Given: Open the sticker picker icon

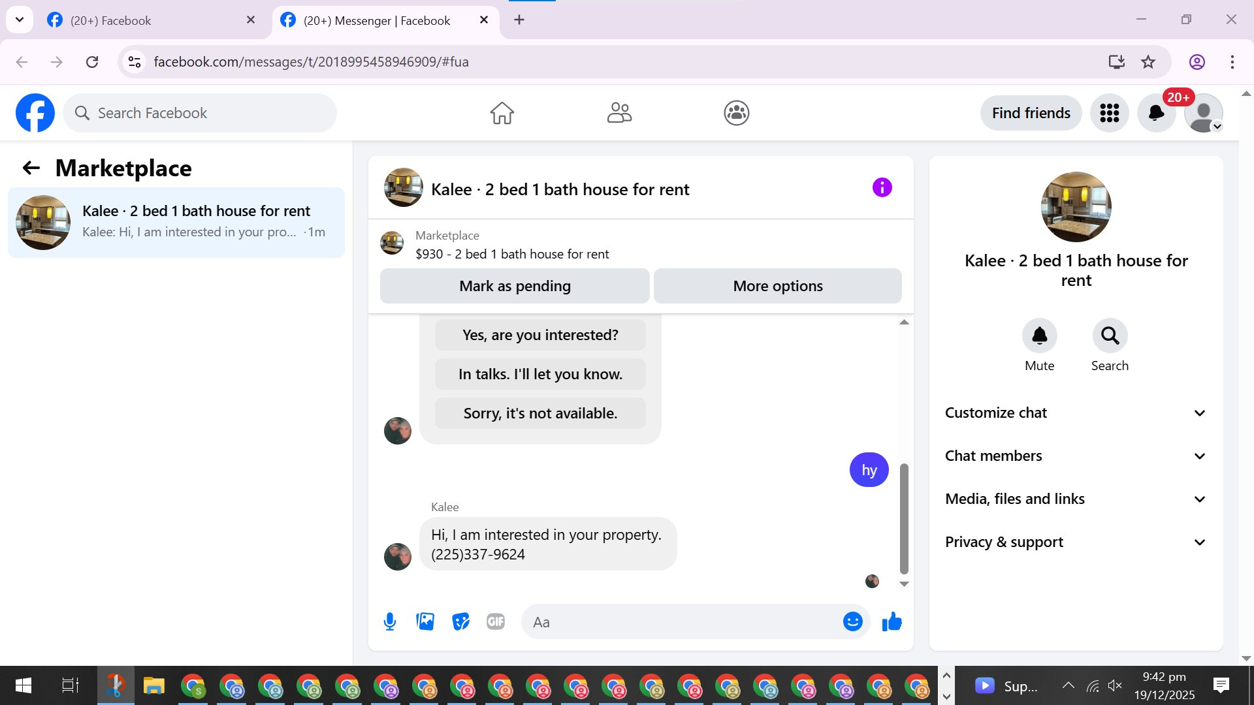Looking at the screenshot, I should [460, 621].
